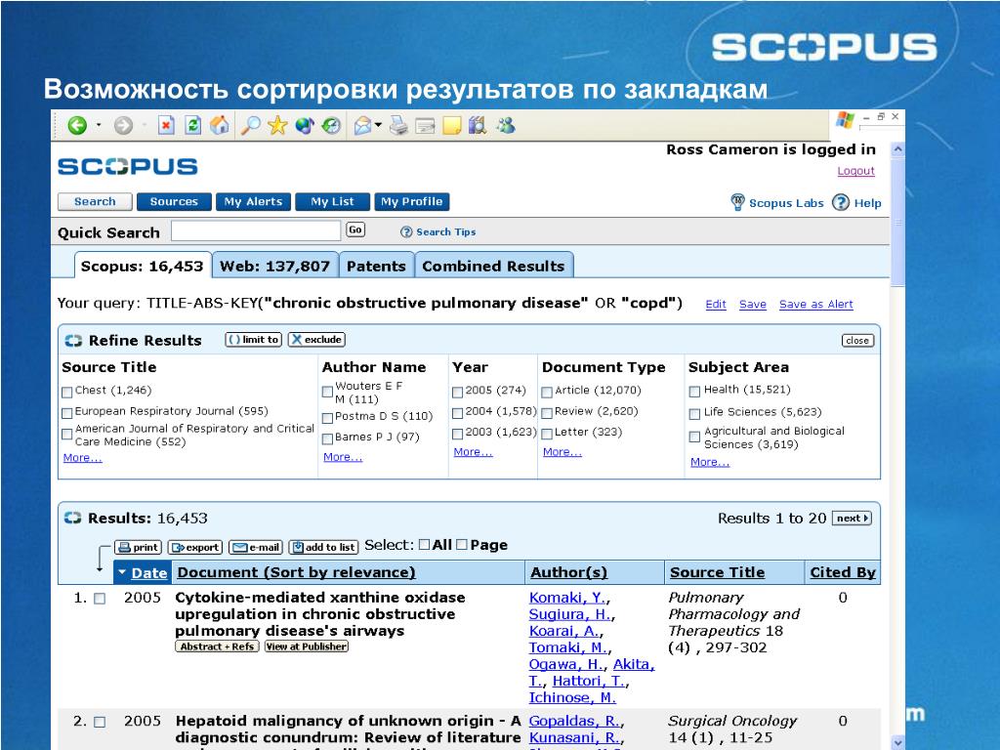This screenshot has height=750, width=1000.
Task: Click the Help question mark icon
Action: [x=841, y=202]
